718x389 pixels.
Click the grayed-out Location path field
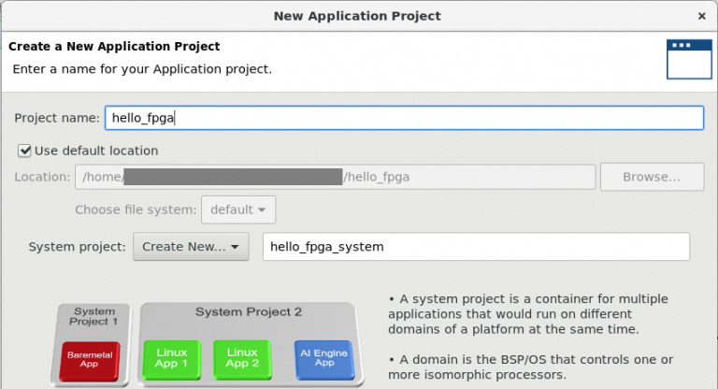click(x=333, y=177)
